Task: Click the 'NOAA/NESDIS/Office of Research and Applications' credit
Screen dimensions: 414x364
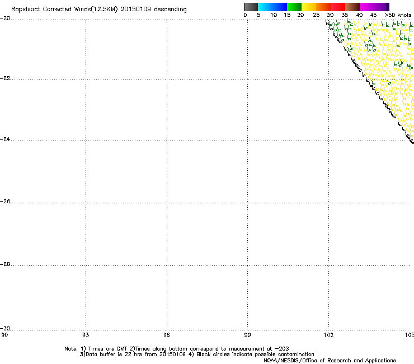Action: 330,361
